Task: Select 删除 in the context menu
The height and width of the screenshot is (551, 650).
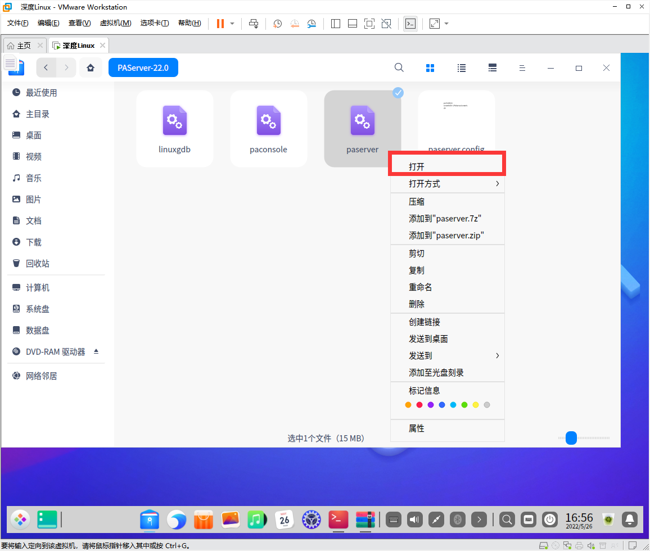Action: click(x=447, y=304)
